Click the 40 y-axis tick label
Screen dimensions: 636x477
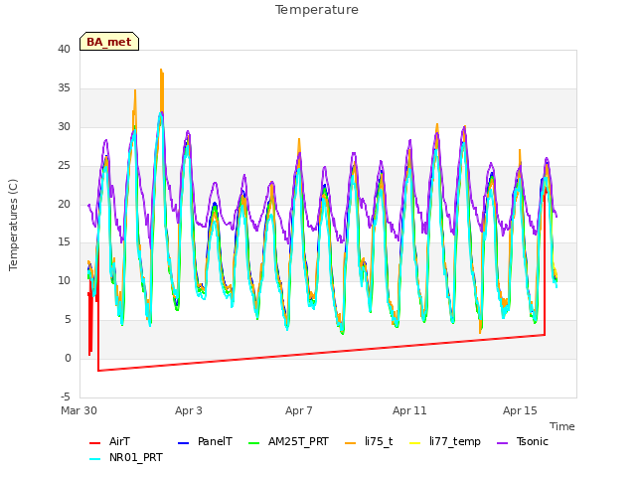tap(64, 49)
